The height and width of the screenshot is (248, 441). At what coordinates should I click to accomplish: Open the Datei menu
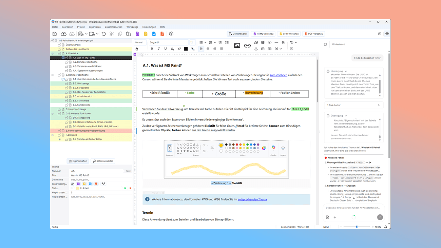[55, 27]
